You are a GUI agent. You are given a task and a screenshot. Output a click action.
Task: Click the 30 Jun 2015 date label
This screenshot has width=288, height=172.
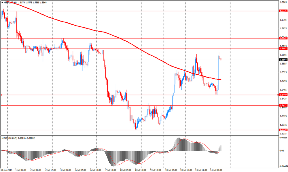[6, 170]
